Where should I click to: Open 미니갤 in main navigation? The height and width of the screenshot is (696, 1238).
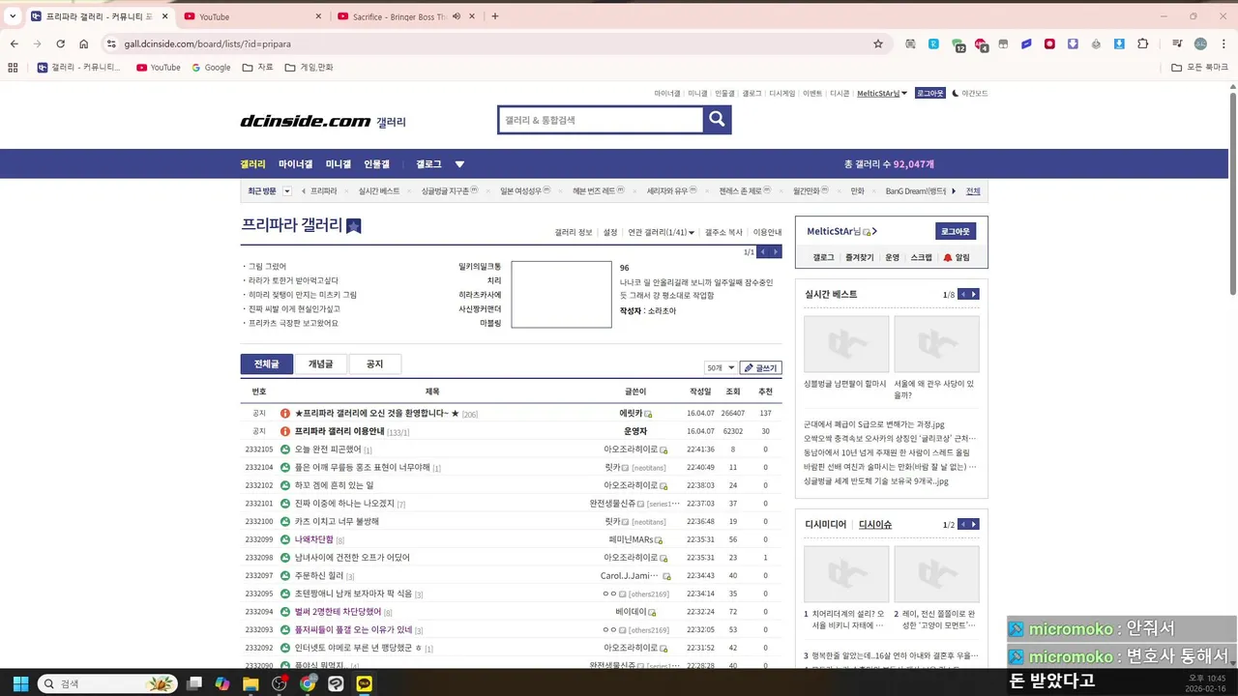tap(339, 164)
